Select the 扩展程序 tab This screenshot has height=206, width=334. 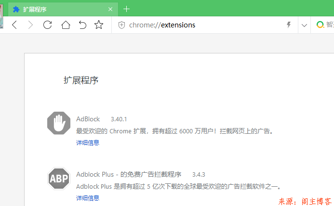[63, 9]
